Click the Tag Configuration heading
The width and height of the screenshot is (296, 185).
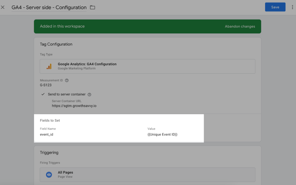(56, 44)
